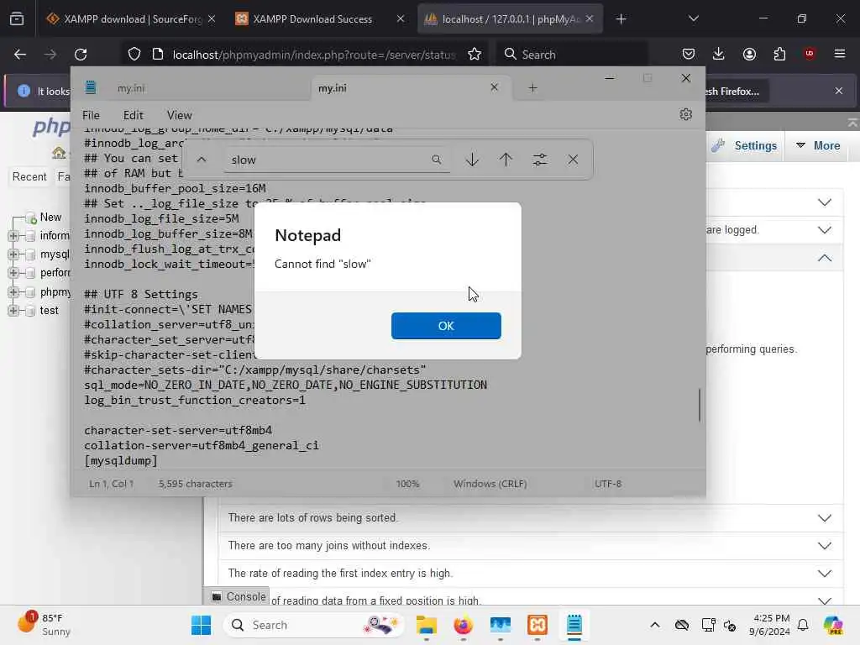The image size is (860, 645).
Task: Expand the performance_schema database node
Action: pos(13,273)
